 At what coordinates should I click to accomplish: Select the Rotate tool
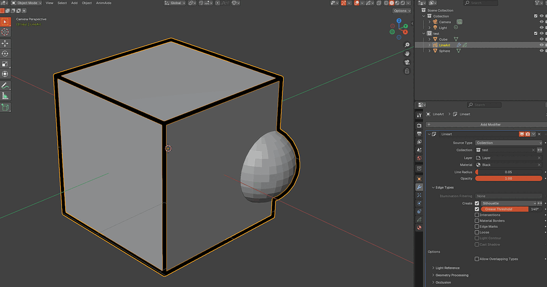point(5,53)
